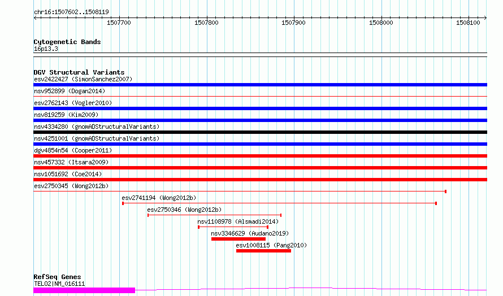Open the nsv952899 (Dogan2014) label
The width and height of the screenshot is (503, 296).
pyautogui.click(x=70, y=91)
